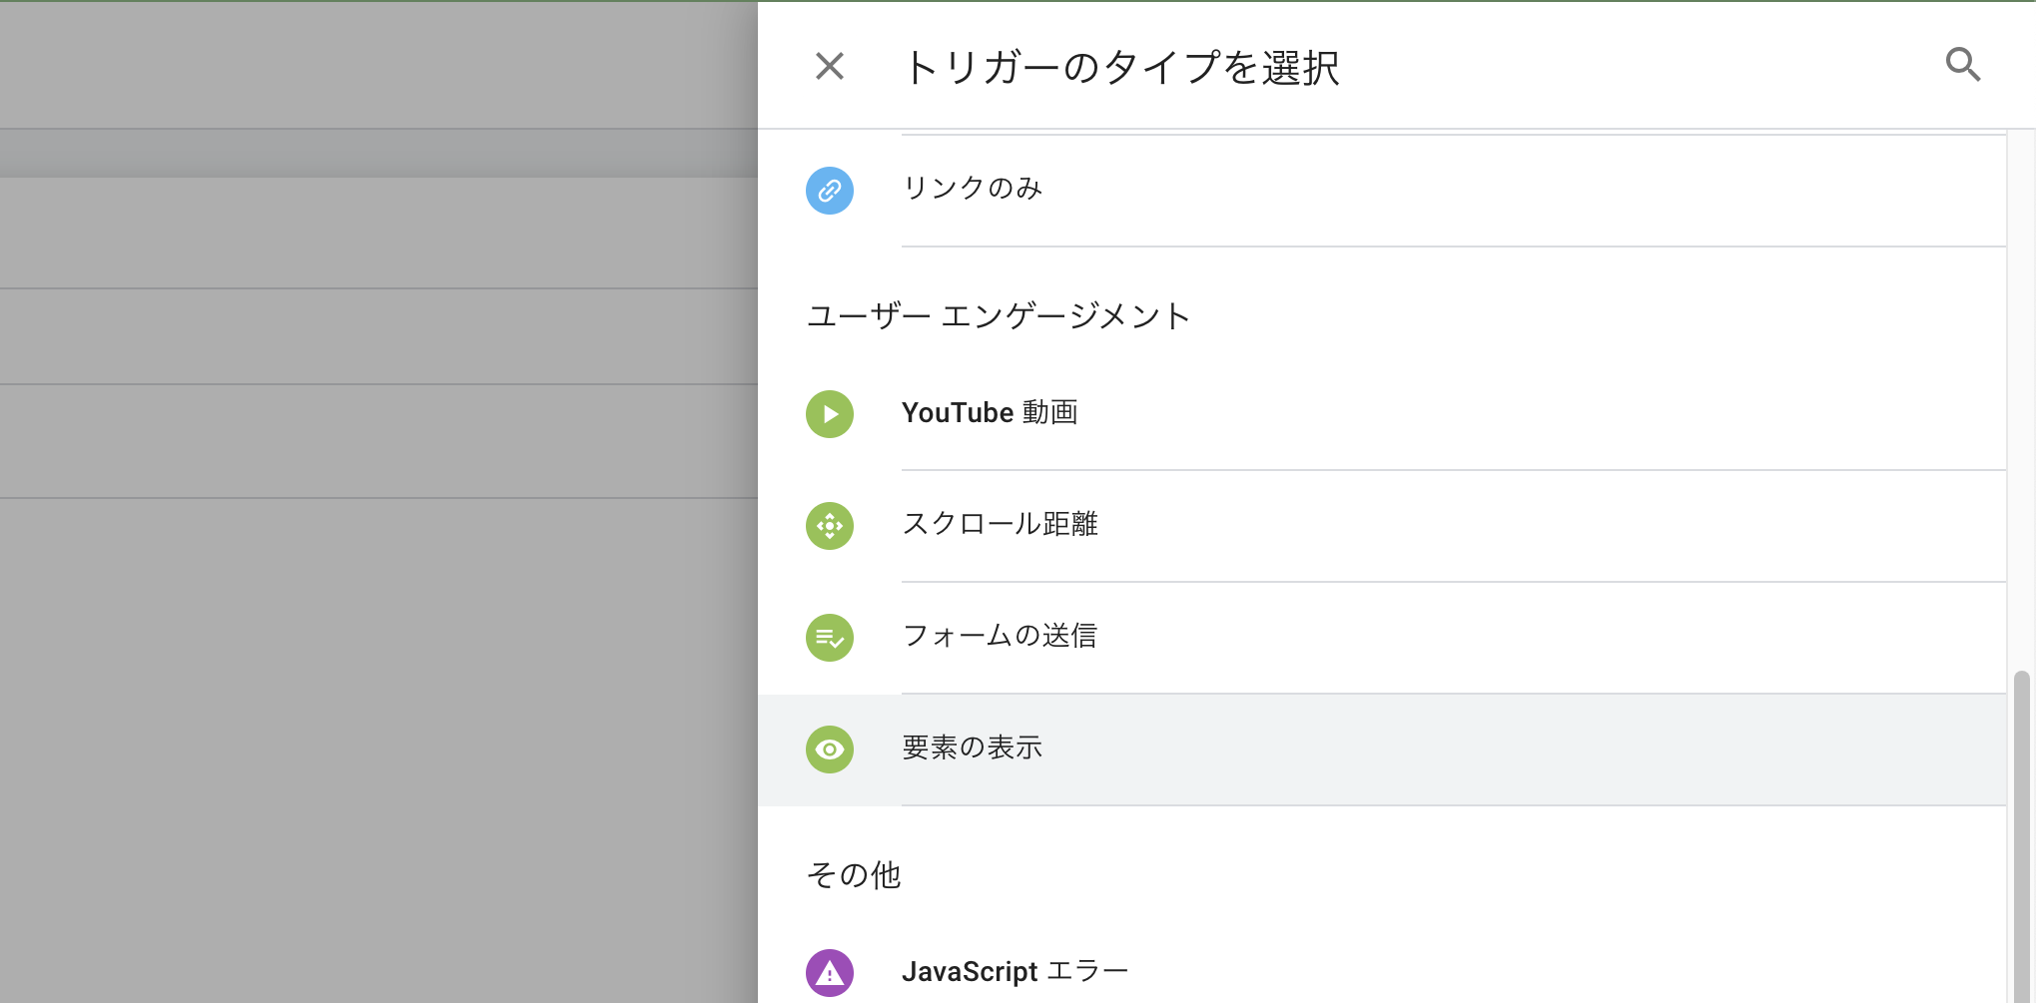Click the YouTube video play icon
This screenshot has width=2036, height=1003.
click(x=829, y=413)
